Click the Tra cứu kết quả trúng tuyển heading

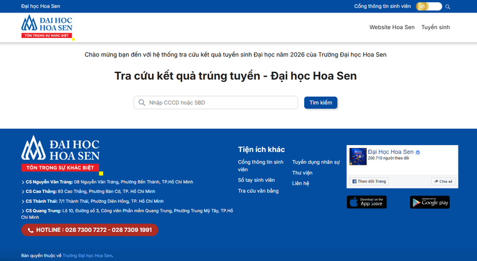click(236, 76)
